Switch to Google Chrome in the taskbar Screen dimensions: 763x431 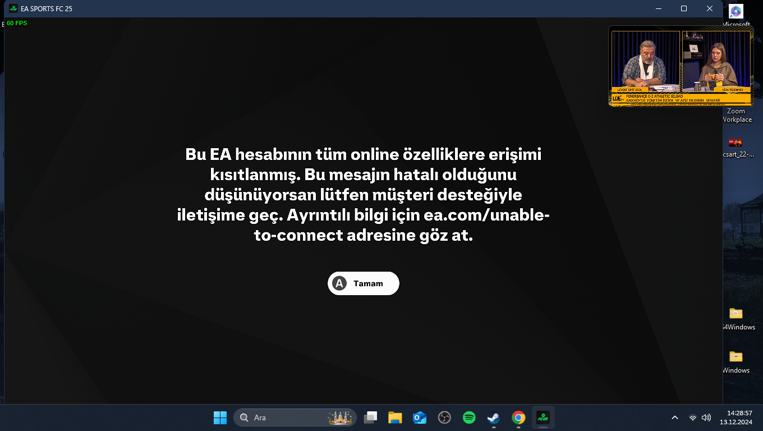pos(518,418)
